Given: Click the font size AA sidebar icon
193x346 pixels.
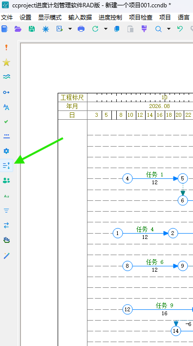Looking at the screenshot, I should coord(6,107).
